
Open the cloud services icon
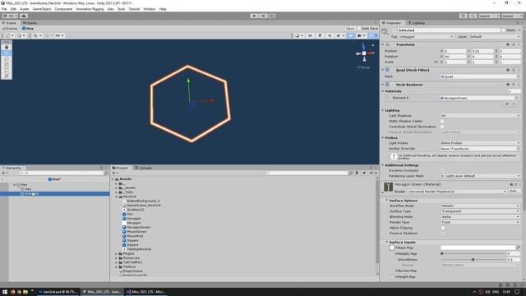point(24,16)
